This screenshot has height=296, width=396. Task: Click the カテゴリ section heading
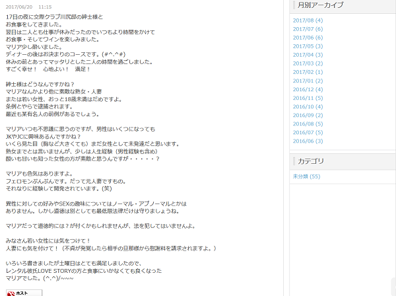click(x=312, y=161)
